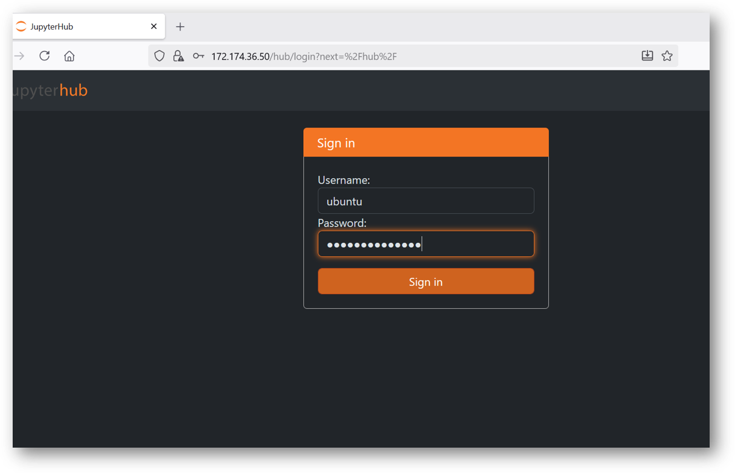Open the saved-password key icon
Viewport: 735px width, 473px height.
coord(198,56)
